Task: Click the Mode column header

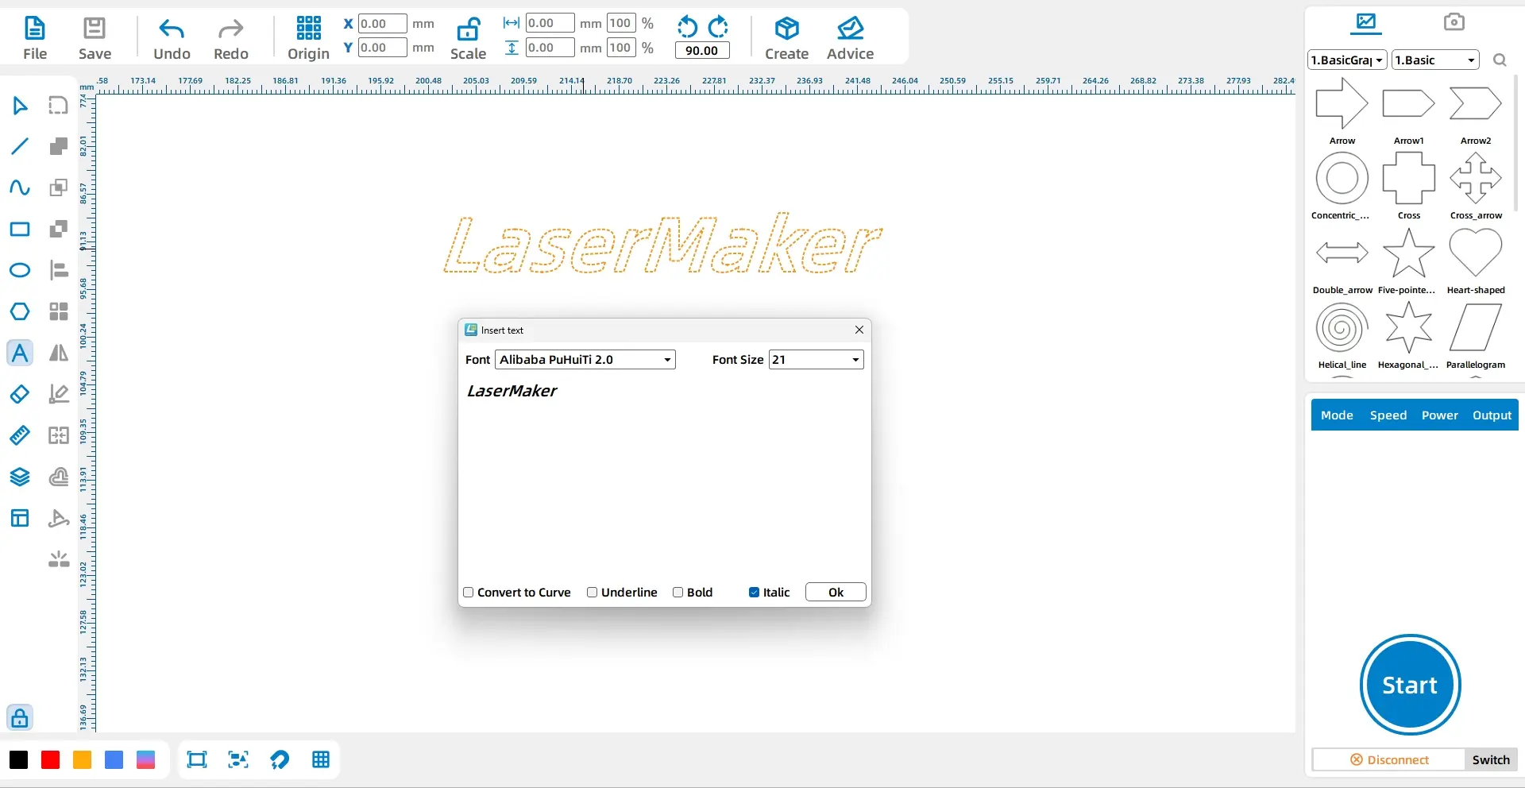Action: point(1337,415)
